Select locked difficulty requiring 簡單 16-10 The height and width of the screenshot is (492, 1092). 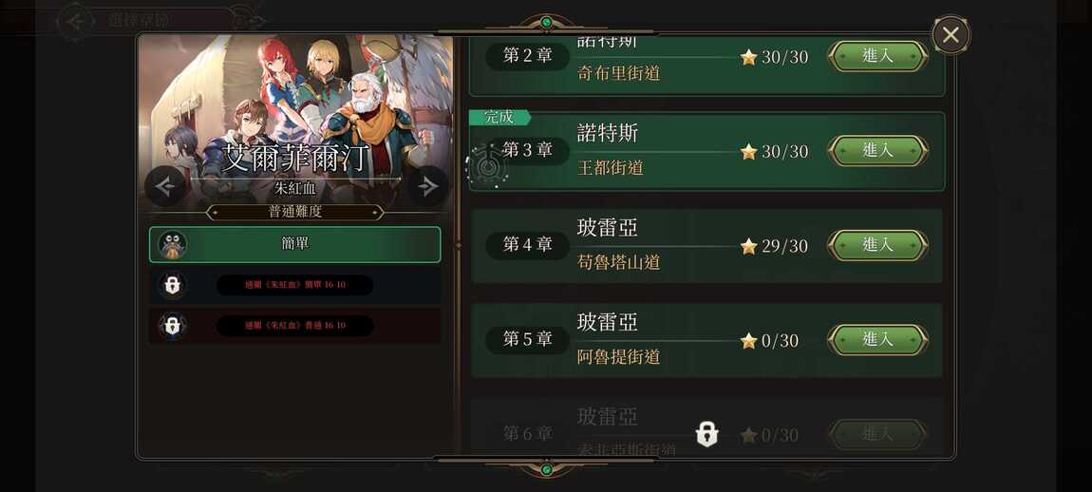coord(295,285)
